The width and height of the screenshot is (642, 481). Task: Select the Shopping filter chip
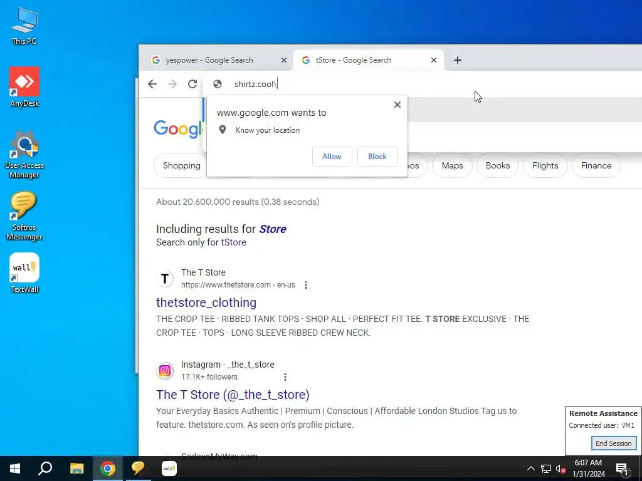coord(181,165)
